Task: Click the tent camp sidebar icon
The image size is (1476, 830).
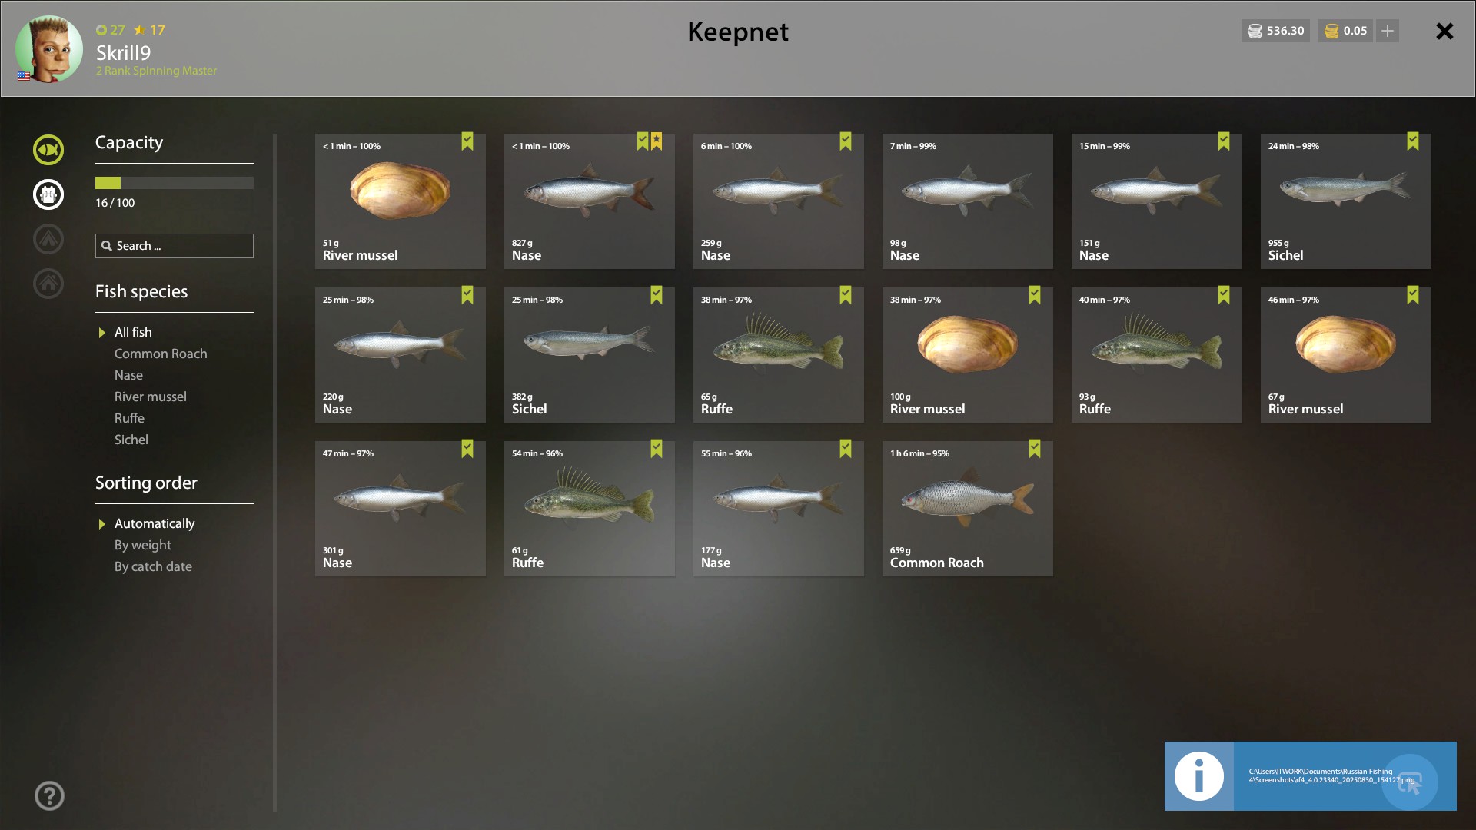Action: 48,239
